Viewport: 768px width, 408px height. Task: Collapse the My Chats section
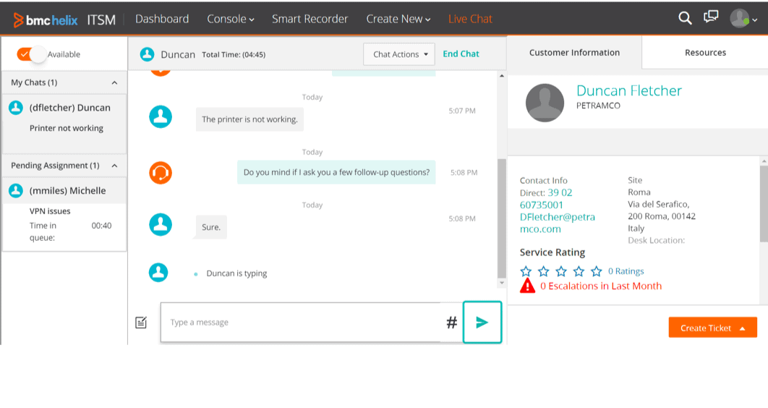tap(114, 82)
